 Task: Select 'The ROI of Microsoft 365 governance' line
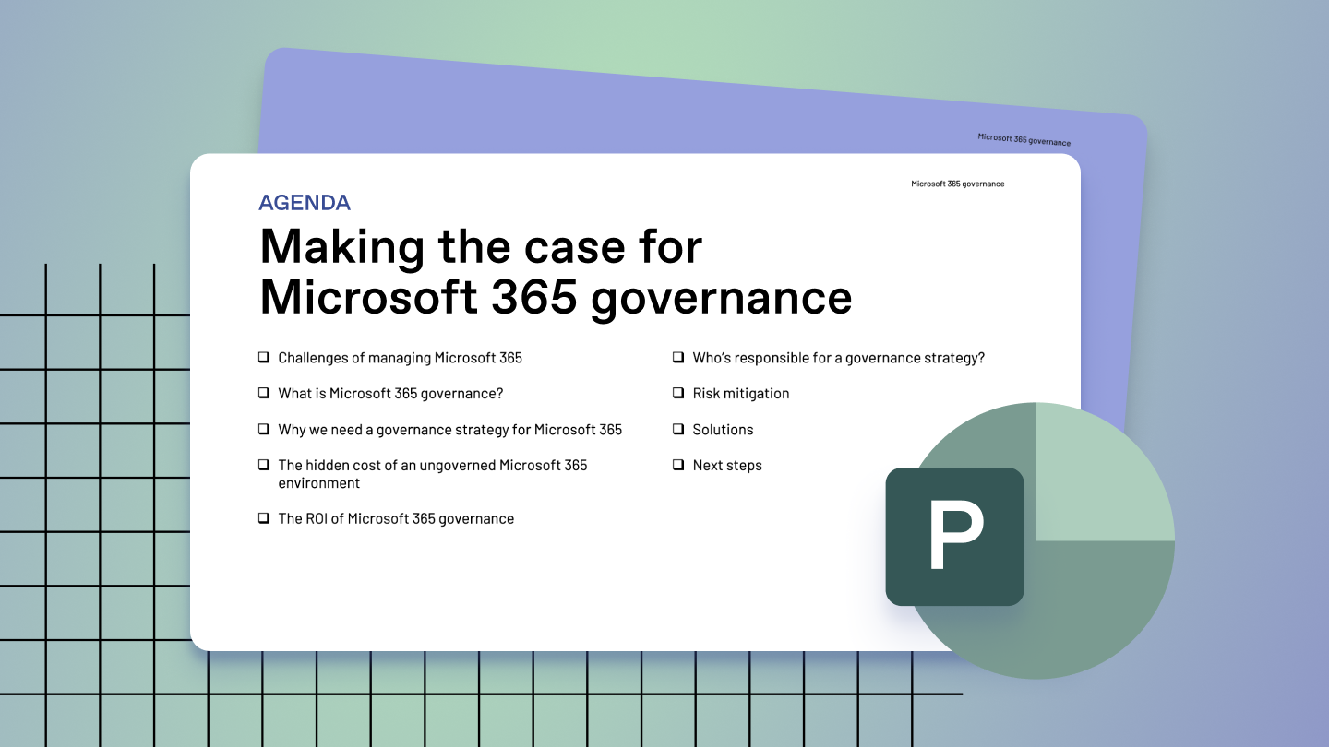[396, 519]
